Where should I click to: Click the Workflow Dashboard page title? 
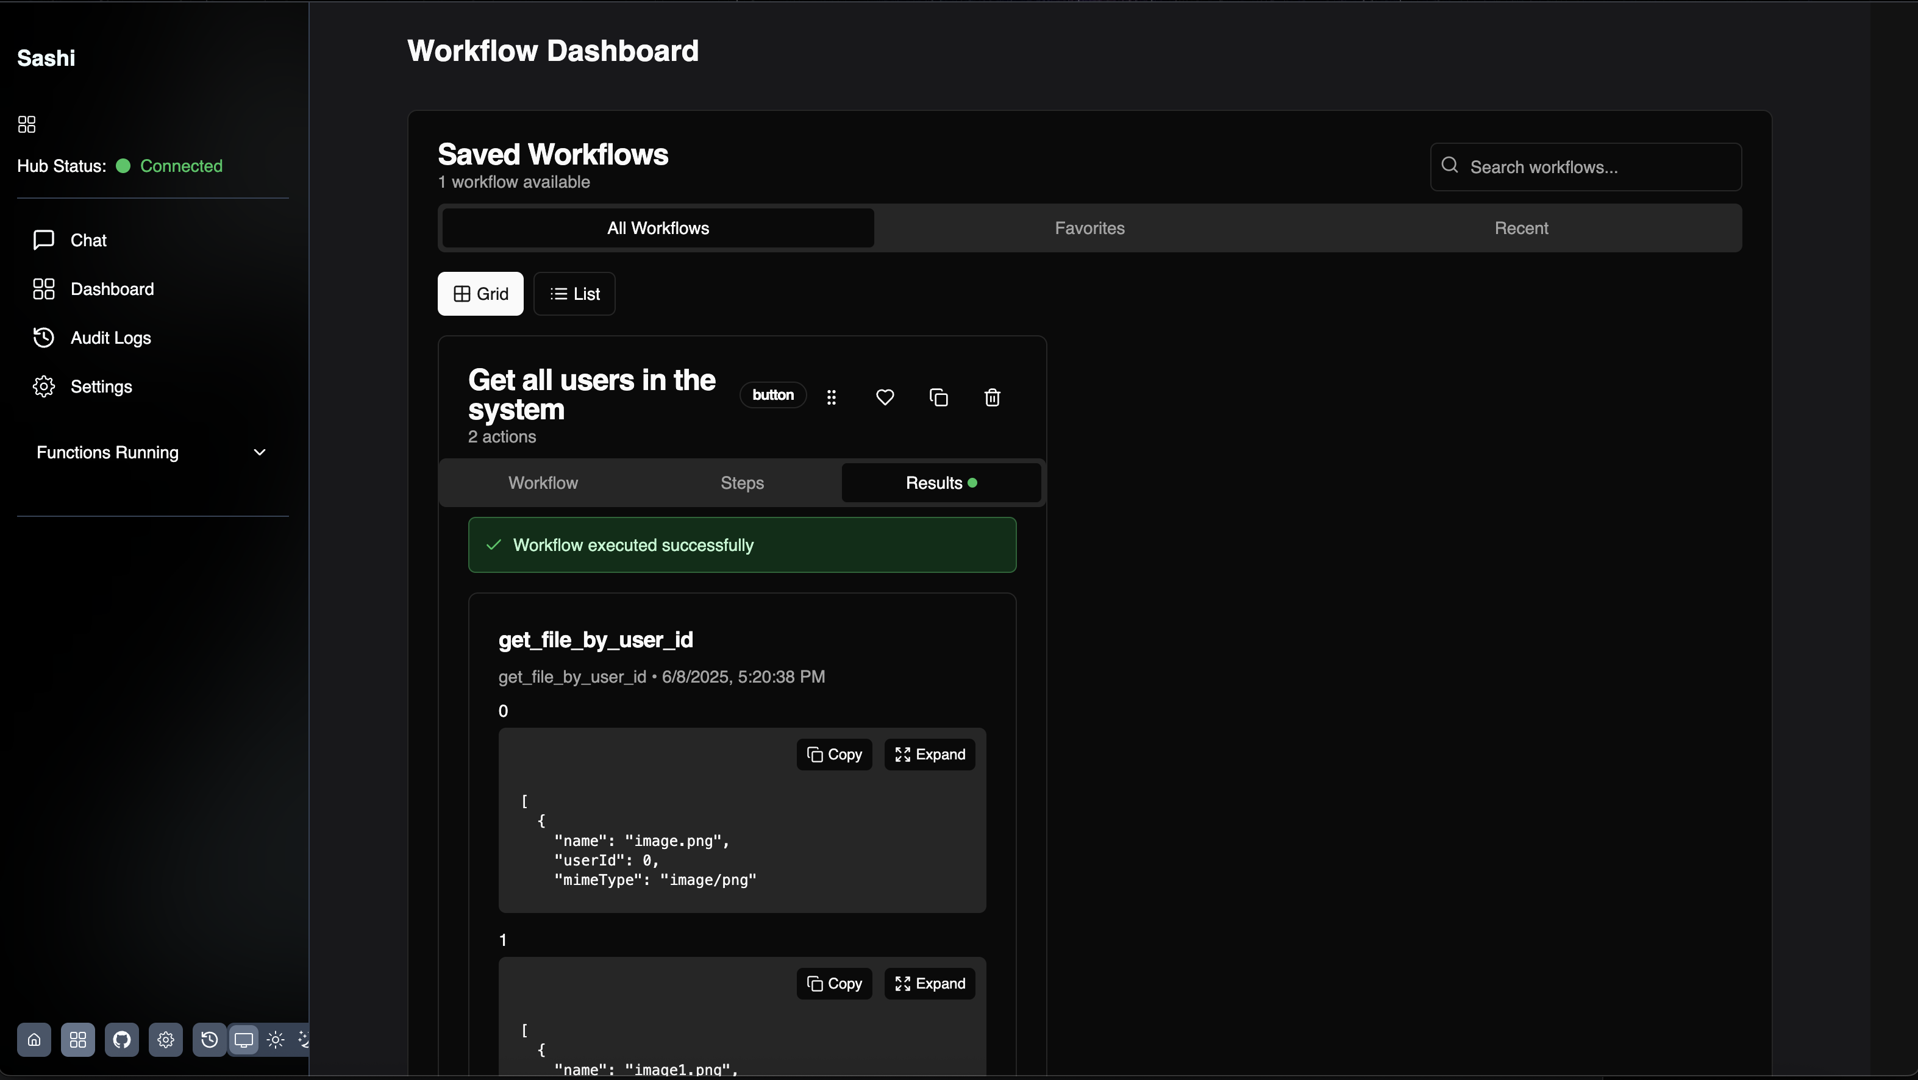pos(552,51)
